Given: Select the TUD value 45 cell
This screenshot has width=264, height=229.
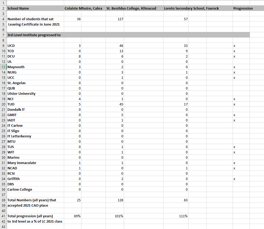Looking at the screenshot, I should click(x=121, y=104).
